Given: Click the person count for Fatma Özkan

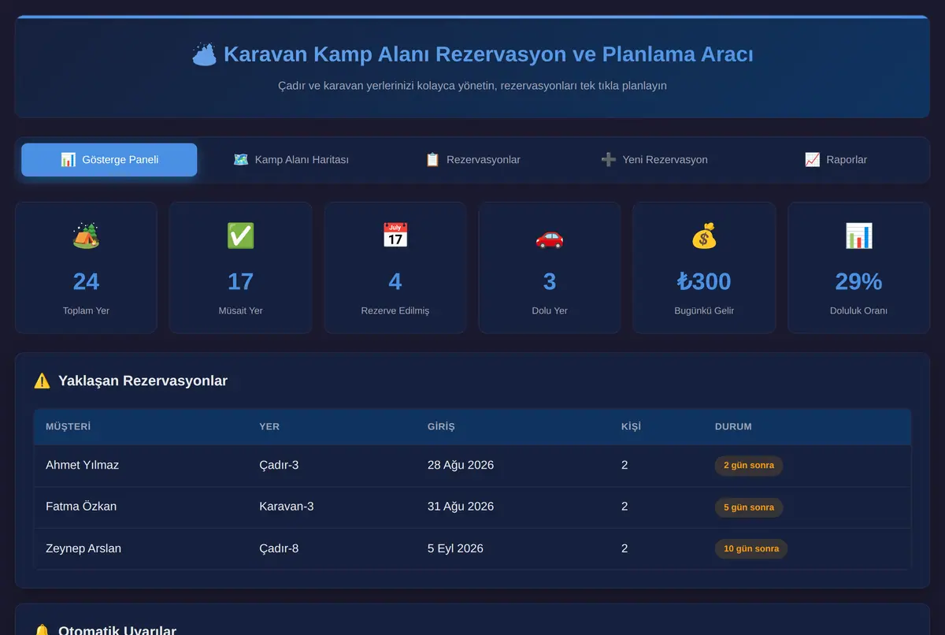Looking at the screenshot, I should coord(624,507).
